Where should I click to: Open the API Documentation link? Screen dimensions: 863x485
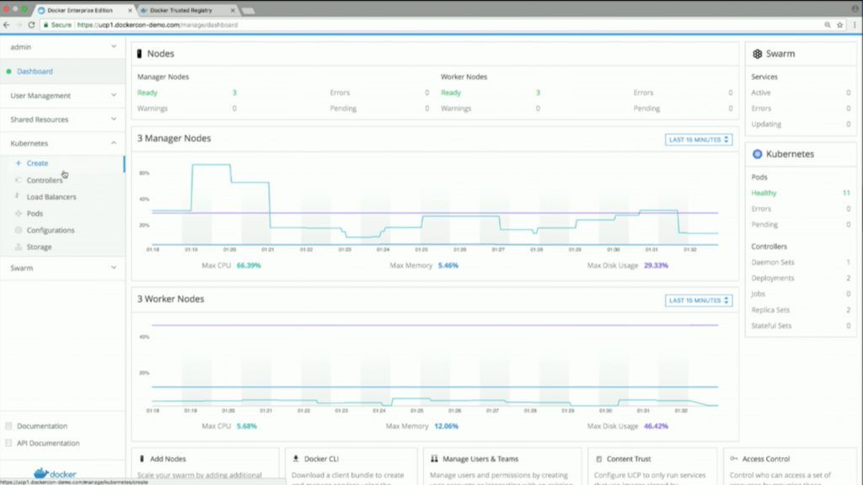tap(48, 443)
